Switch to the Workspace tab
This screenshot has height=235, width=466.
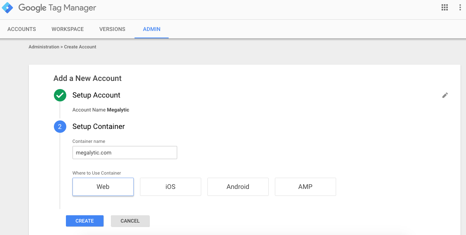point(67,29)
